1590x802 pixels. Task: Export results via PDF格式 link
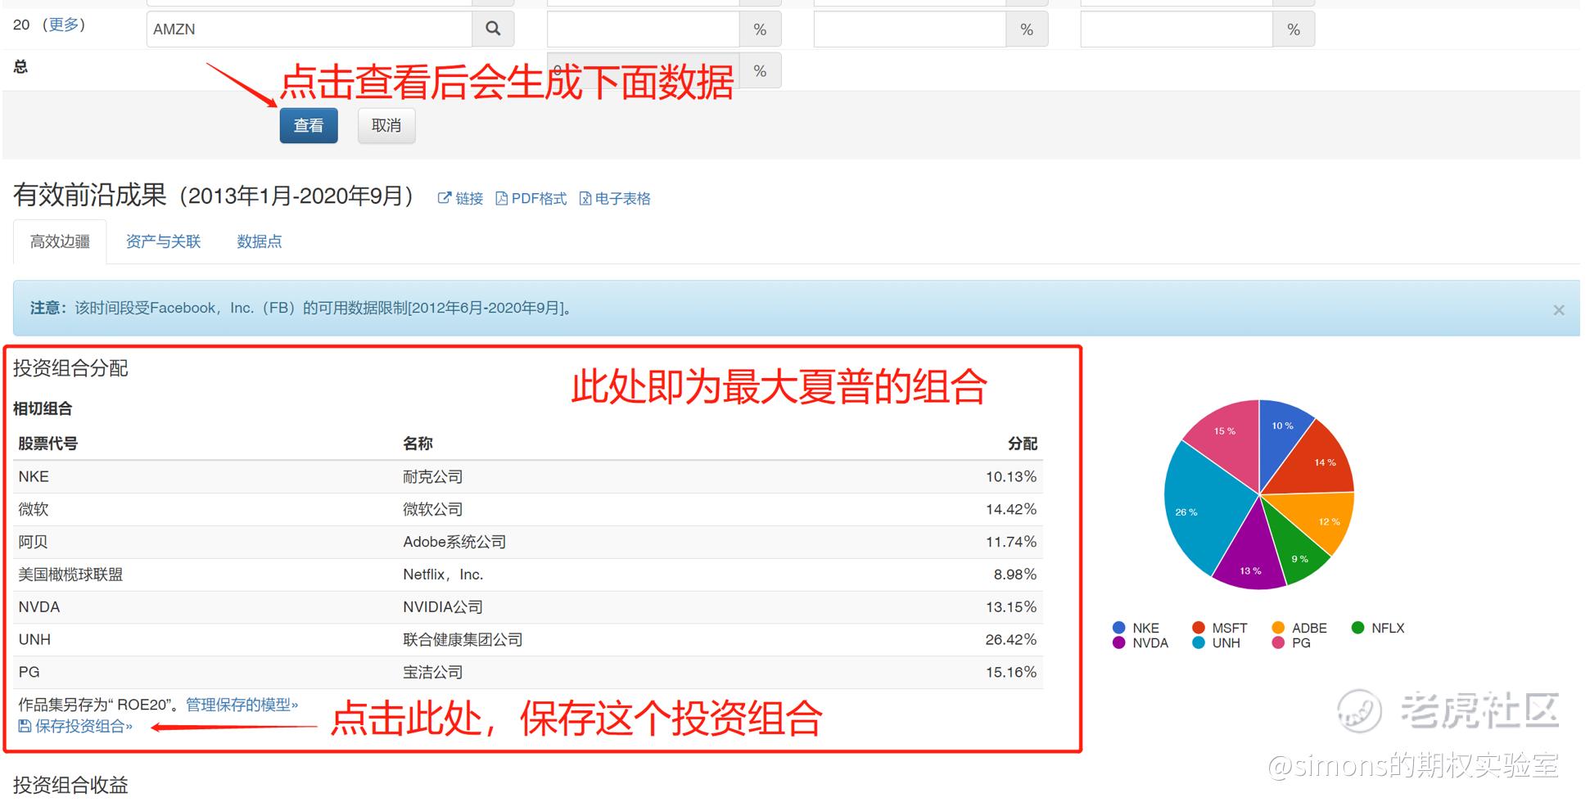tap(531, 198)
